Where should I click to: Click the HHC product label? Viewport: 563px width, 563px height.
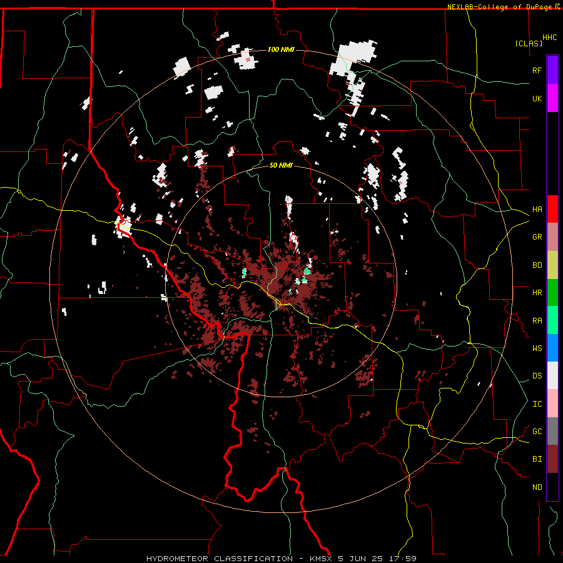(549, 38)
